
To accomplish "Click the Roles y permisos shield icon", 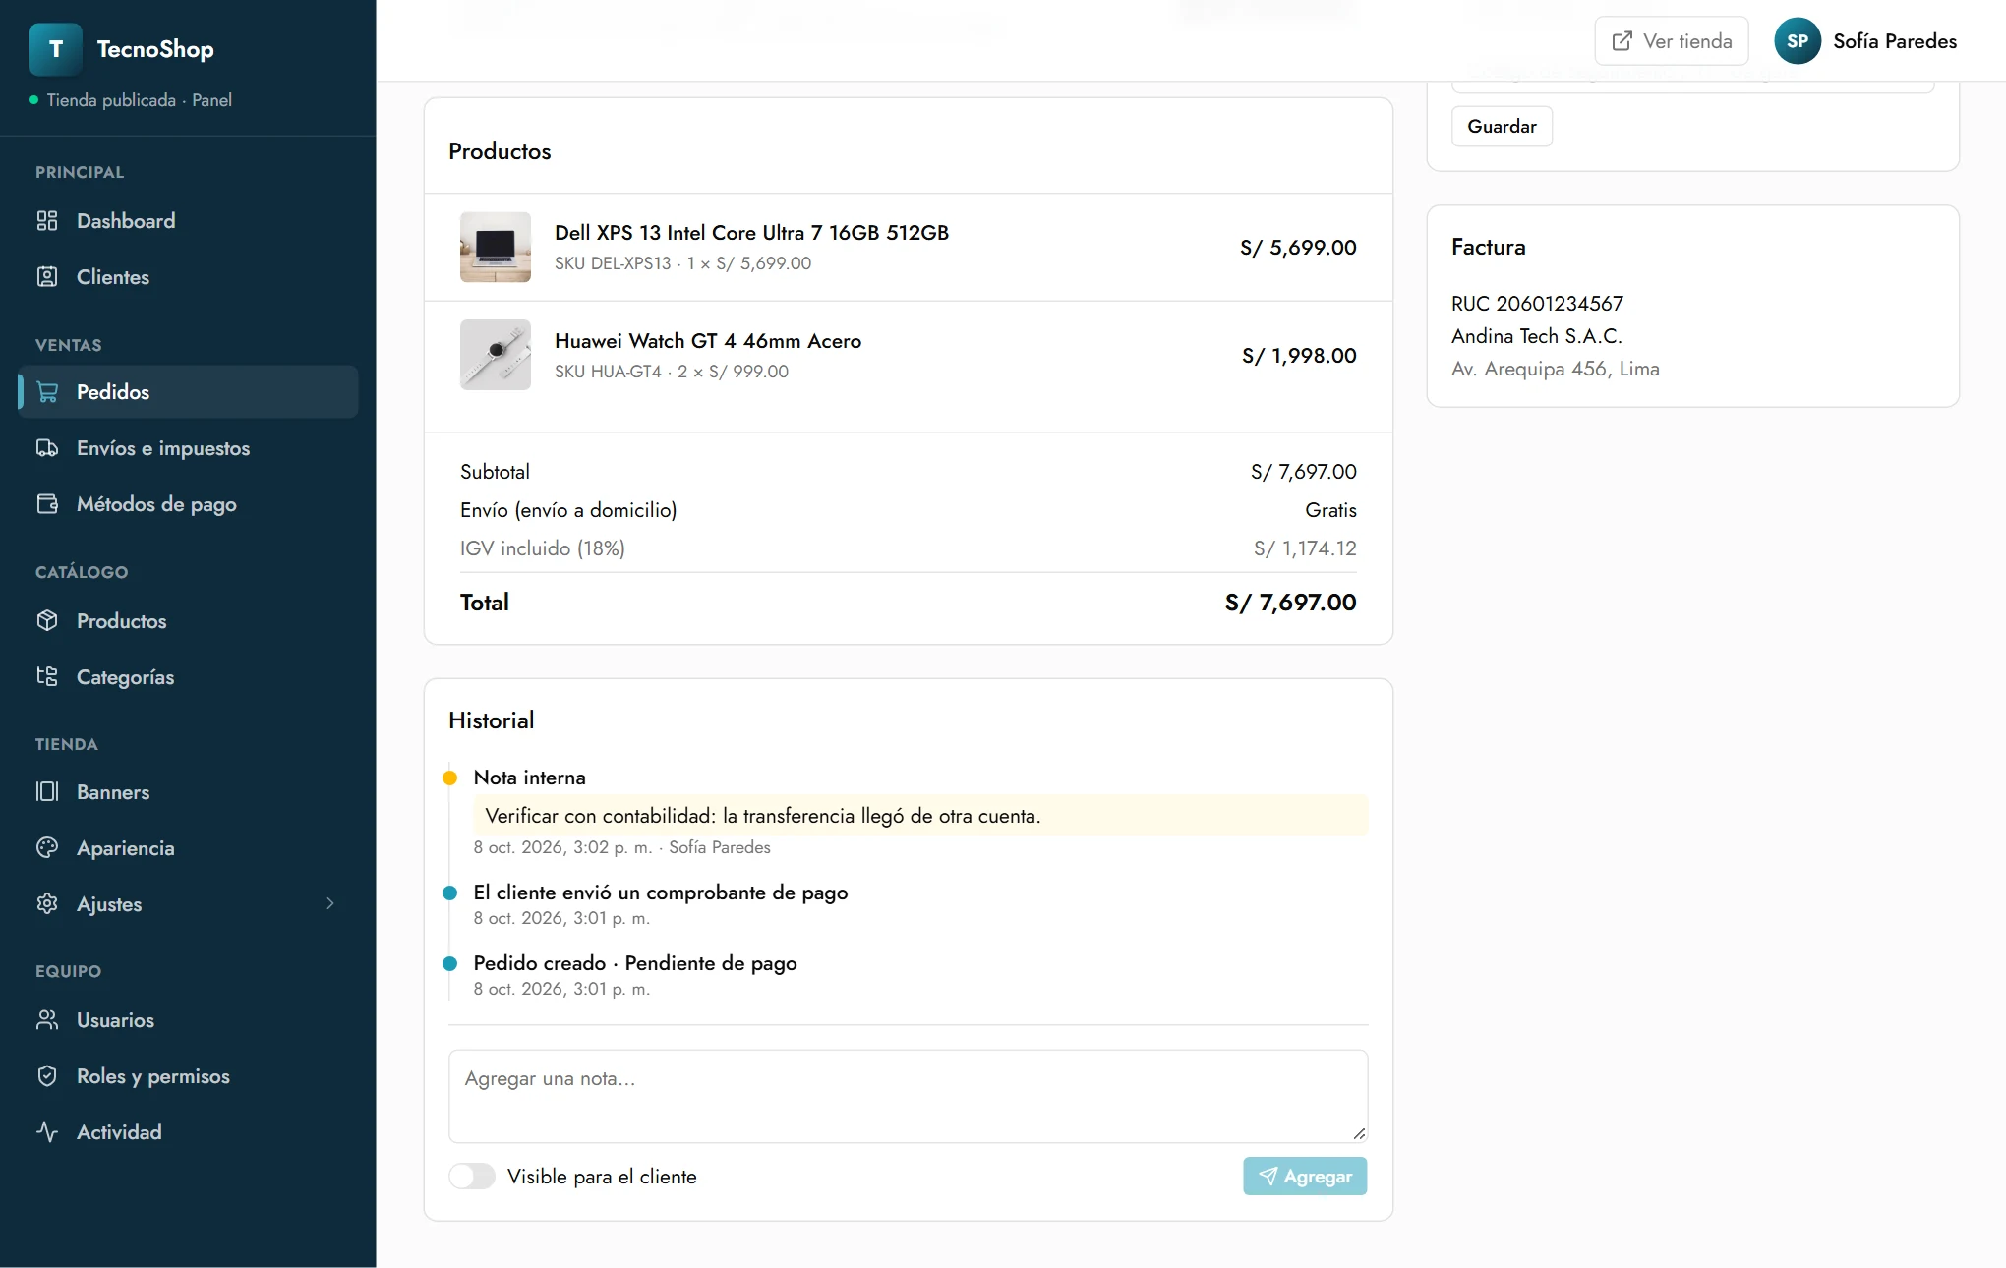I will (x=47, y=1076).
